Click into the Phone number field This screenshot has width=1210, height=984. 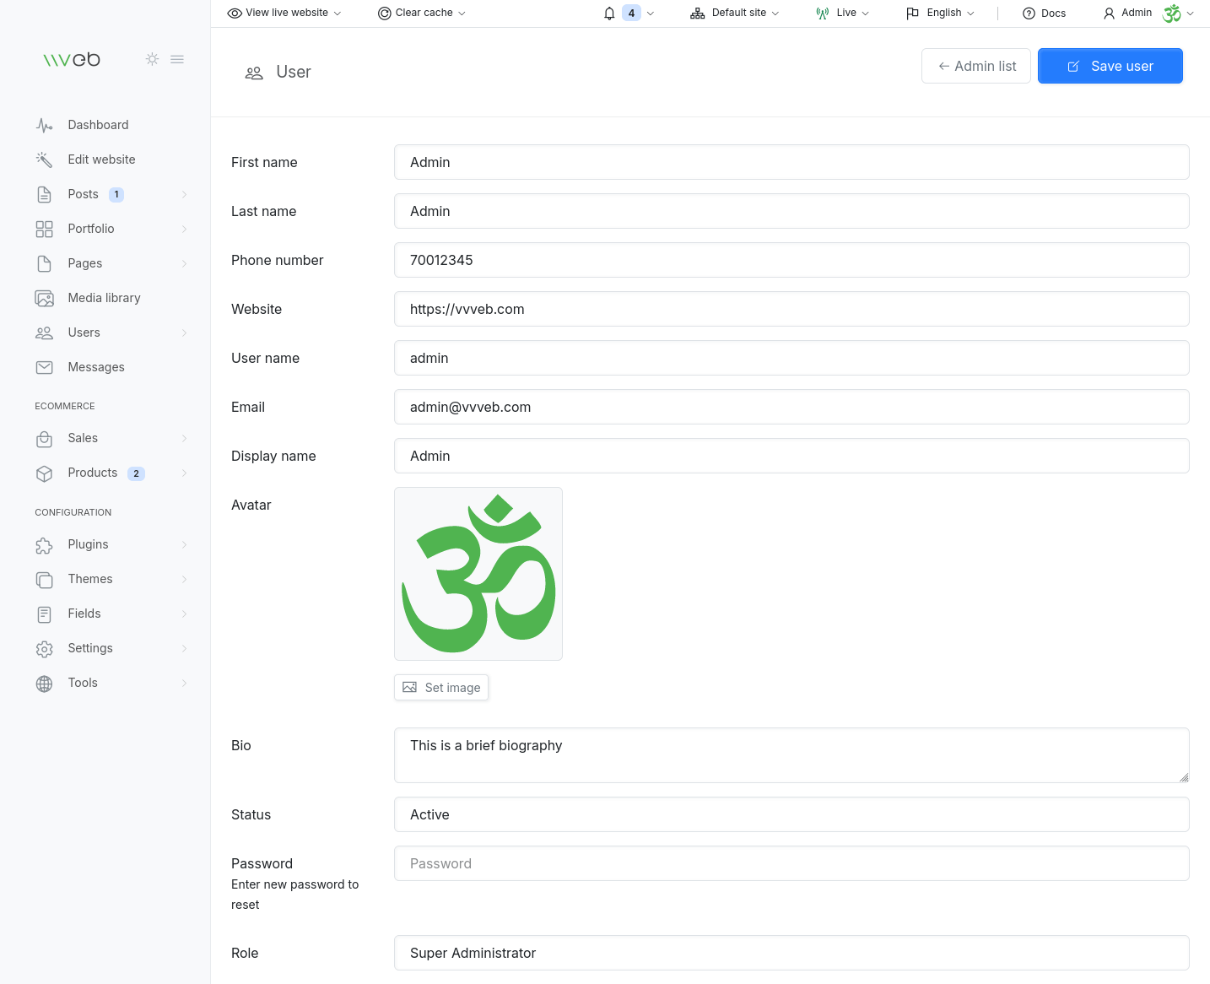(x=791, y=260)
